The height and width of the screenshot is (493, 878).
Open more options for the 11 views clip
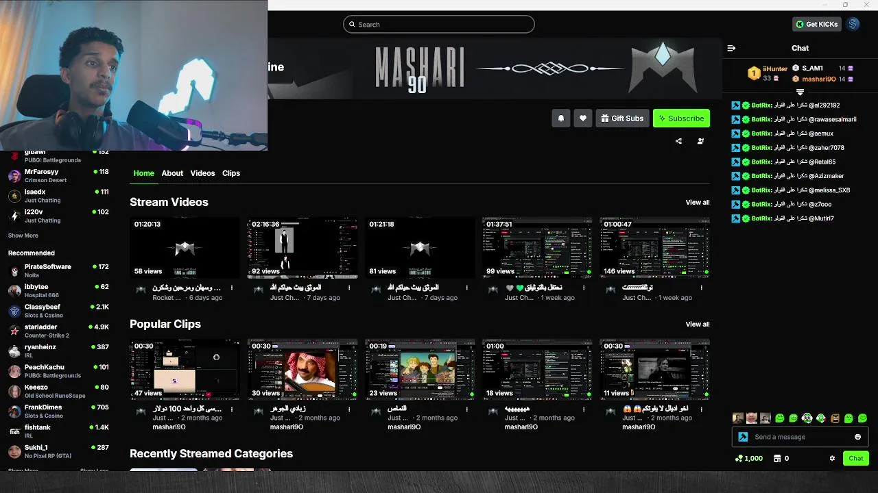tap(701, 409)
